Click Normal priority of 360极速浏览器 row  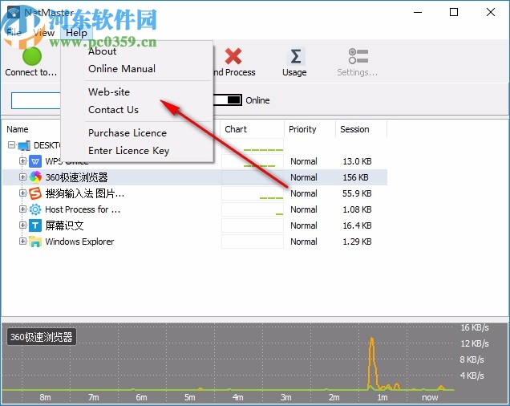[x=303, y=177]
